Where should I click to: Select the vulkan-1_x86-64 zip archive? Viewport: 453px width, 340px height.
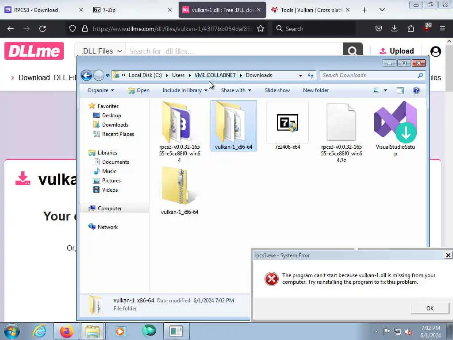point(180,191)
